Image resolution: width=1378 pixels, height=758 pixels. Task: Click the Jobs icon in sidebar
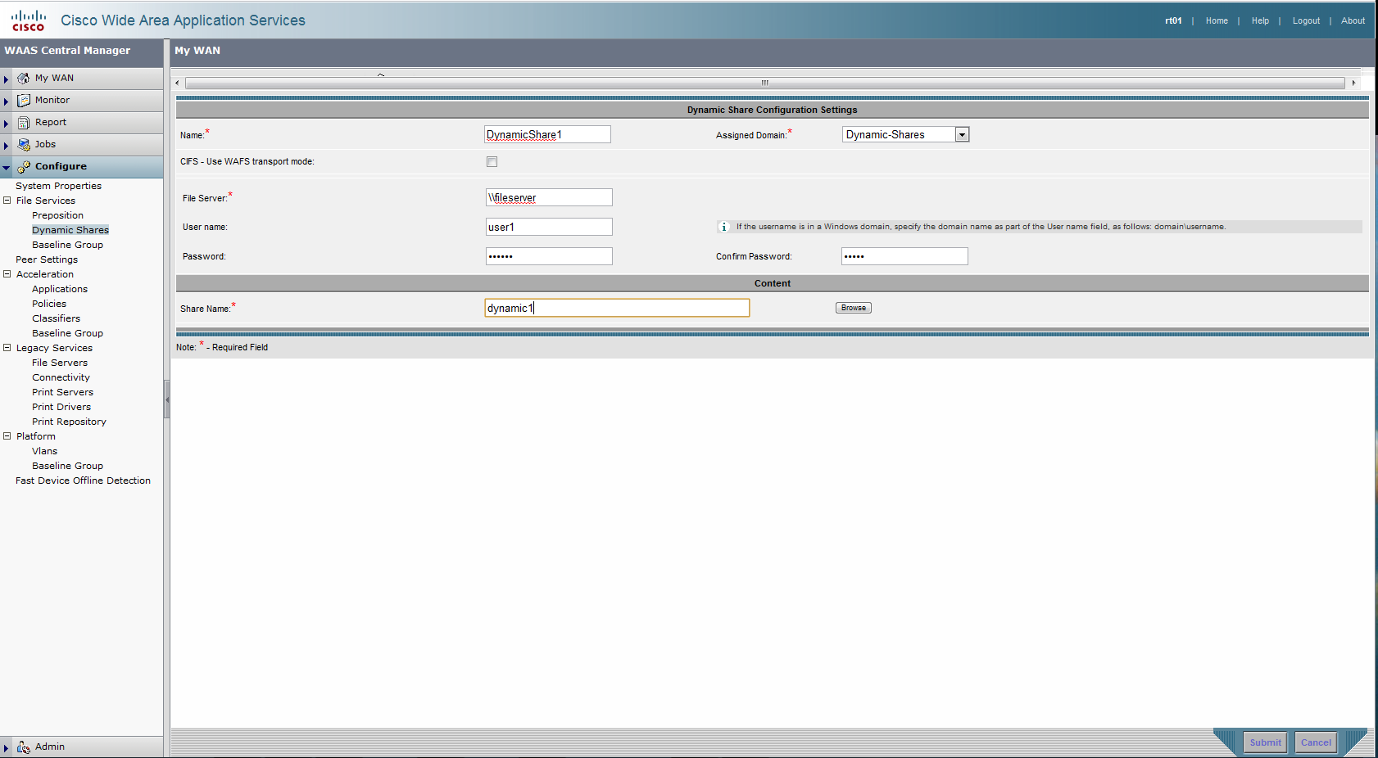coord(24,145)
